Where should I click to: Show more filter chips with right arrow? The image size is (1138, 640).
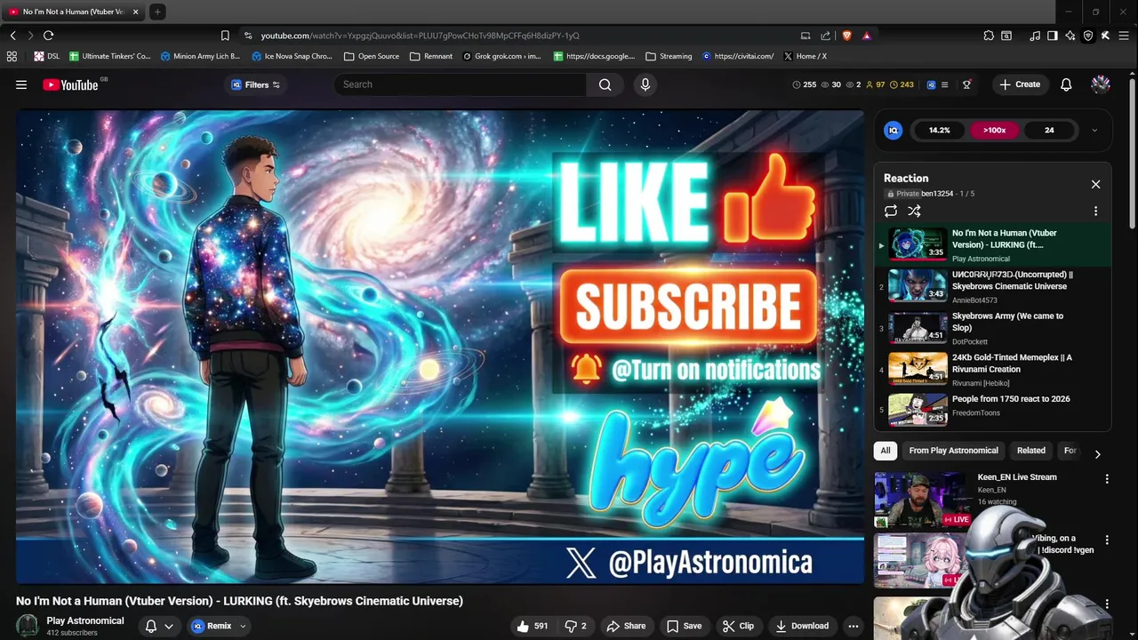click(x=1097, y=453)
